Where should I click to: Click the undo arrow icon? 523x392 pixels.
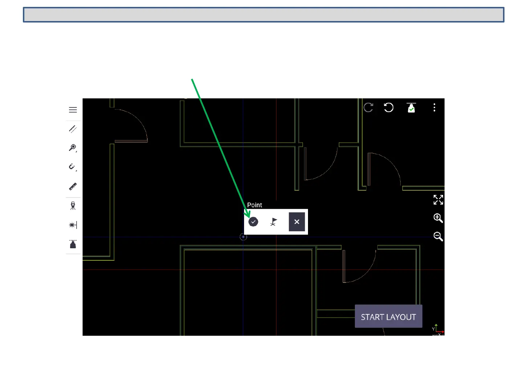point(389,107)
